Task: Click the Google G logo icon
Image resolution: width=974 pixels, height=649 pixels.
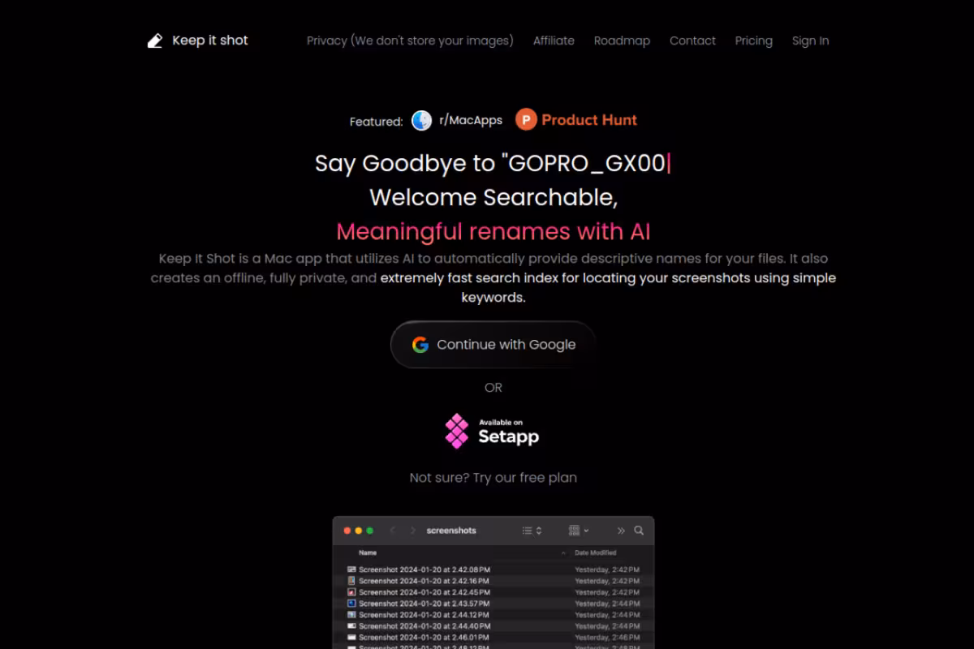Action: click(420, 345)
